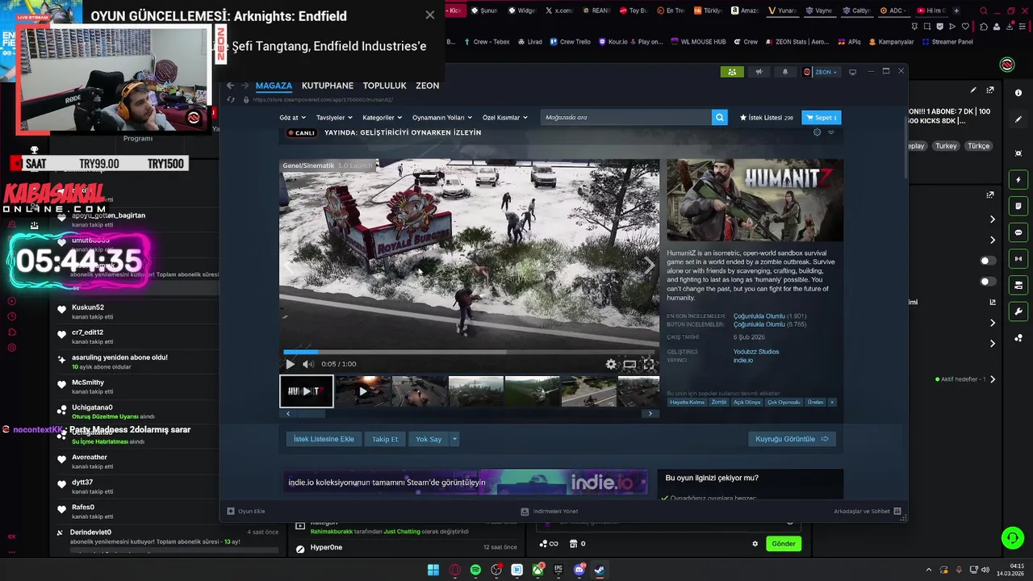Screen dimensions: 1033x581
Task: Click green support chat bubble icon
Action: (x=1012, y=537)
